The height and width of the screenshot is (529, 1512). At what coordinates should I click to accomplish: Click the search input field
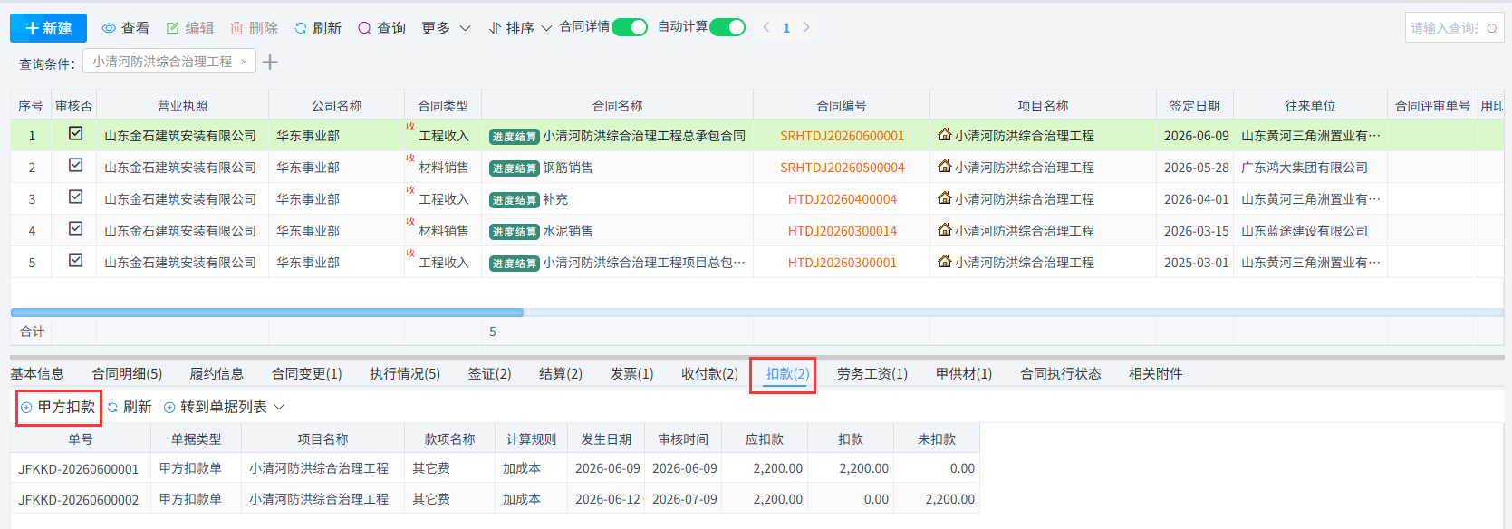1444,28
